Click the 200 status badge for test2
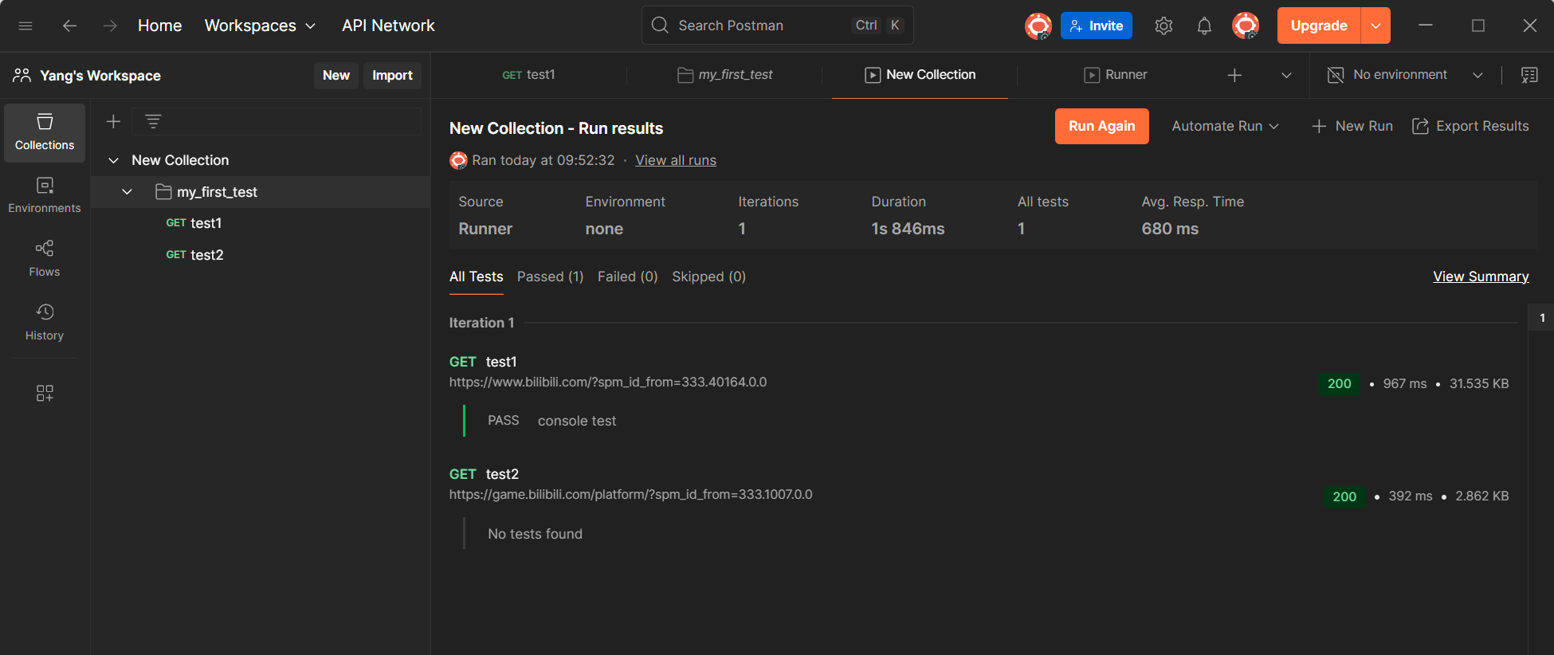 pyautogui.click(x=1344, y=496)
